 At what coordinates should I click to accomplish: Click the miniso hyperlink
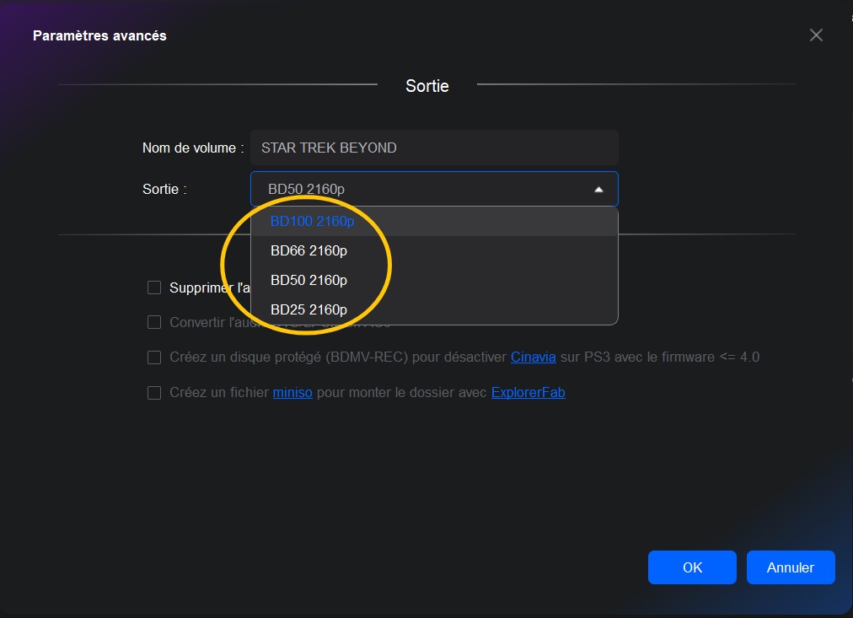click(292, 392)
